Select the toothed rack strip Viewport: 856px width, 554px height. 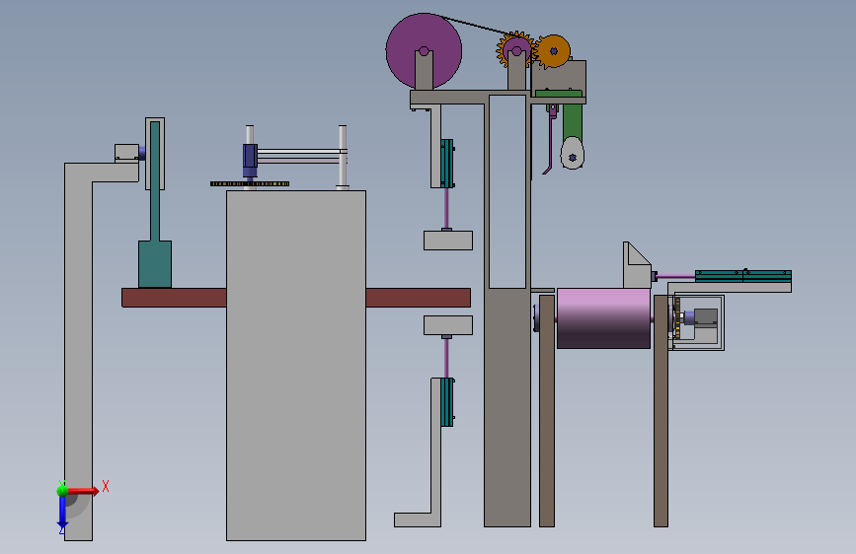[x=250, y=183]
